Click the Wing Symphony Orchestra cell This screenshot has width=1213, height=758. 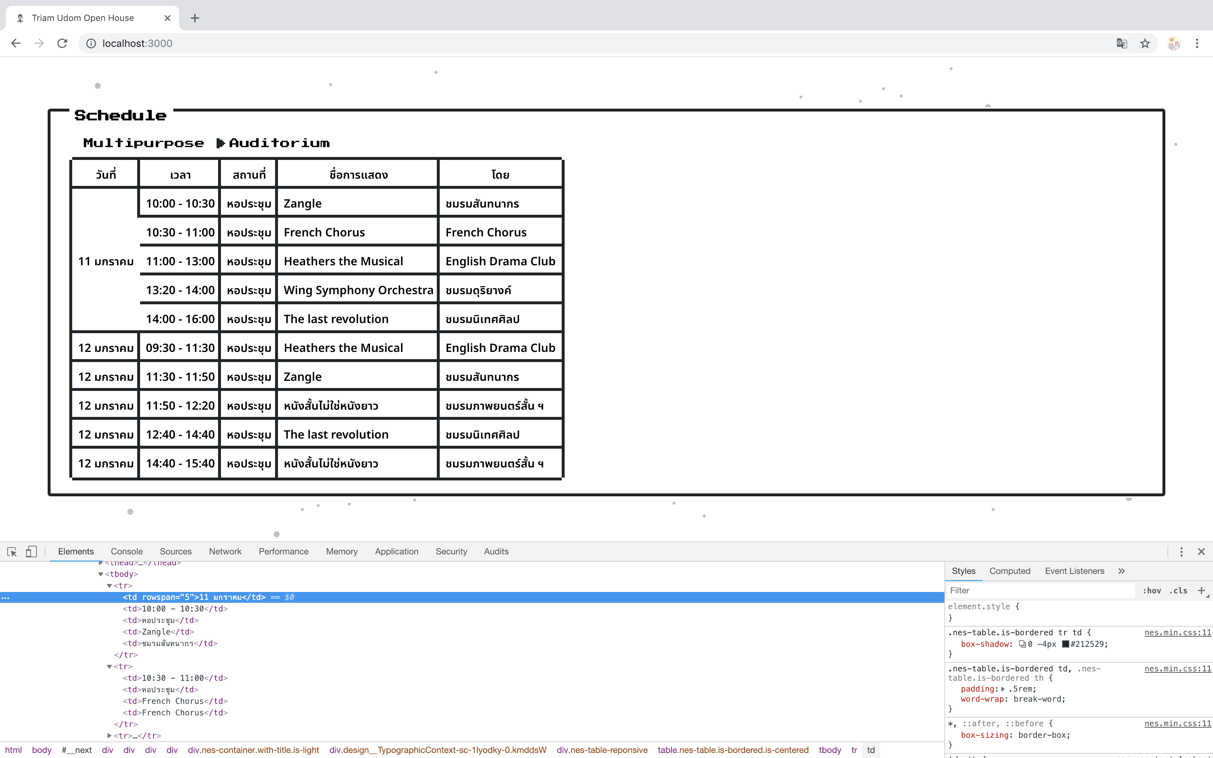358,290
